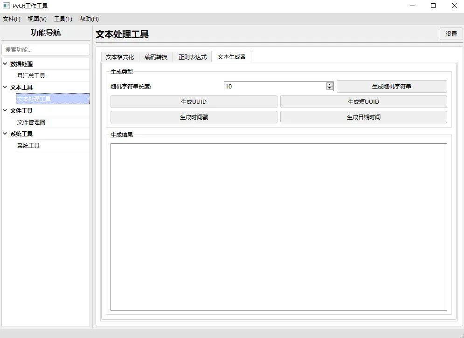Image resolution: width=464 pixels, height=338 pixels.
Task: Click the 生成时间戳 button
Action: (194, 117)
